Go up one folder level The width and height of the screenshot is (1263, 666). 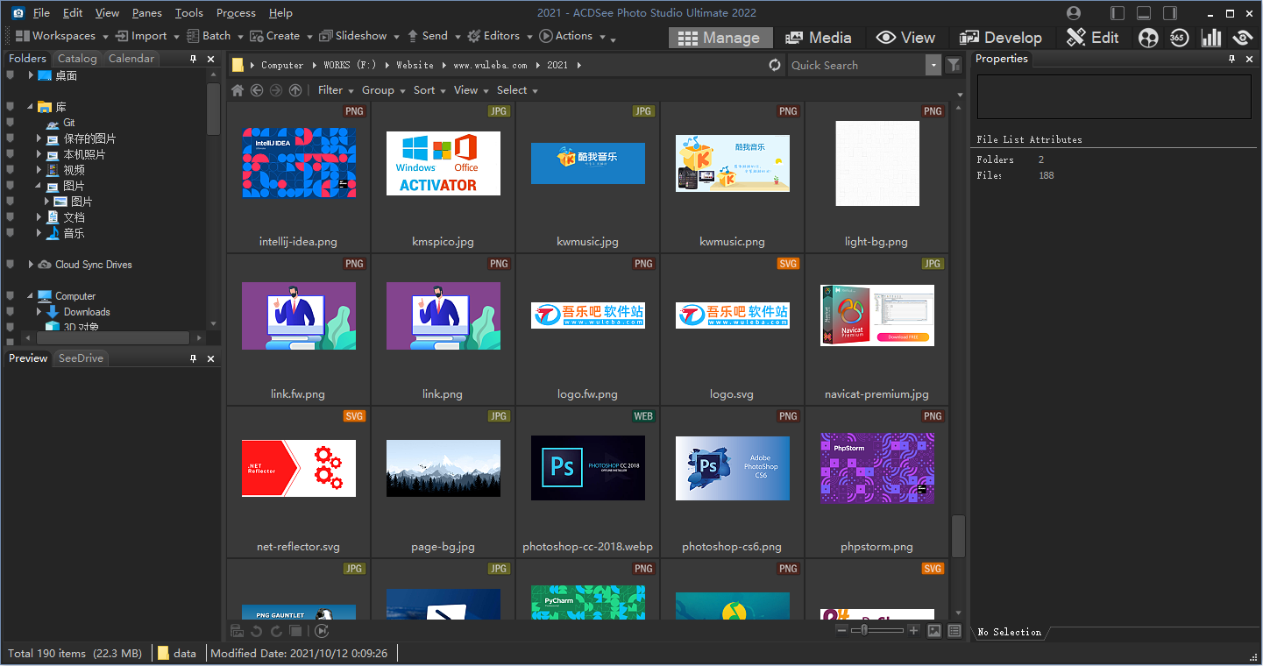(295, 90)
